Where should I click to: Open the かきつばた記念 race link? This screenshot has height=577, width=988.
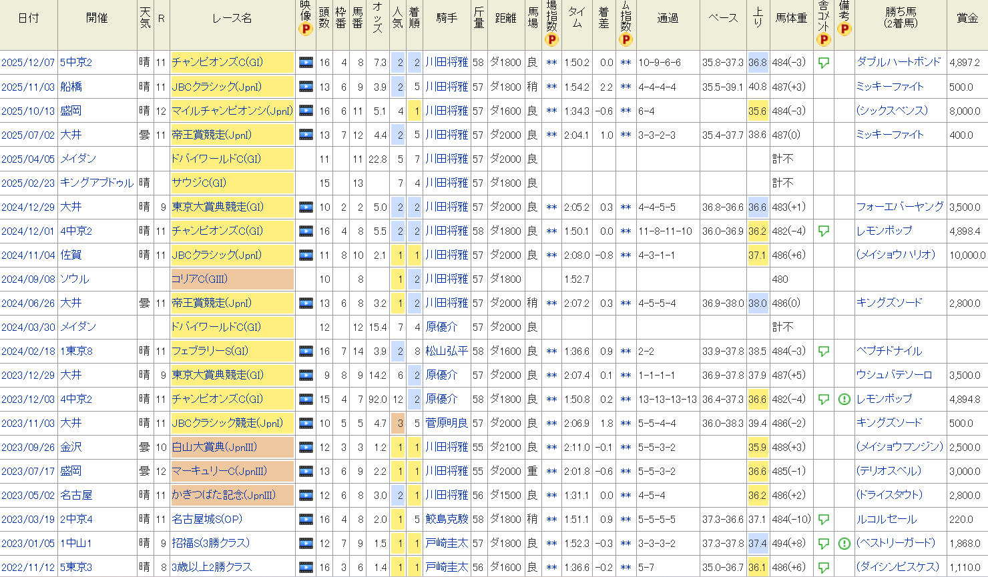click(x=224, y=495)
